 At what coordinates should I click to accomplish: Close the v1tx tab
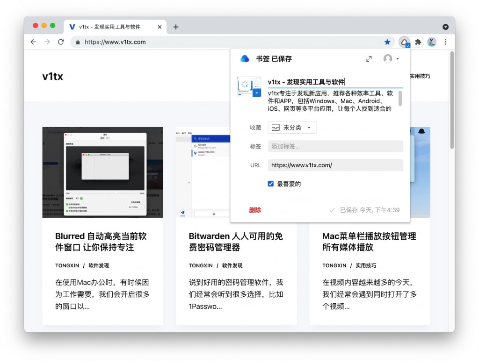point(160,27)
